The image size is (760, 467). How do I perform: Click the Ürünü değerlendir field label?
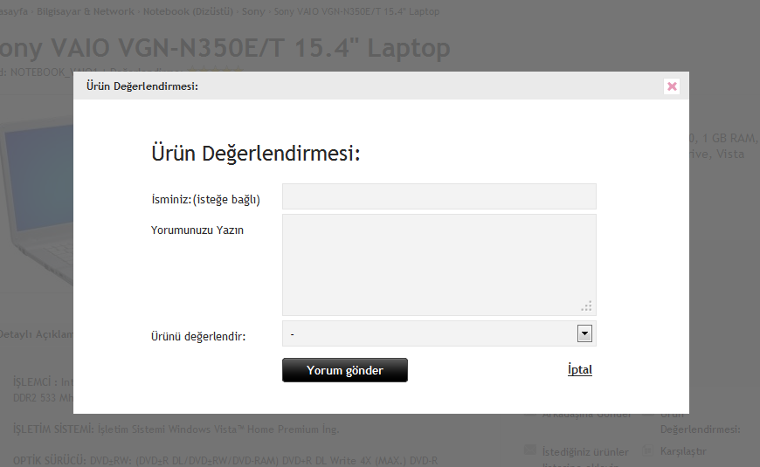pos(197,337)
